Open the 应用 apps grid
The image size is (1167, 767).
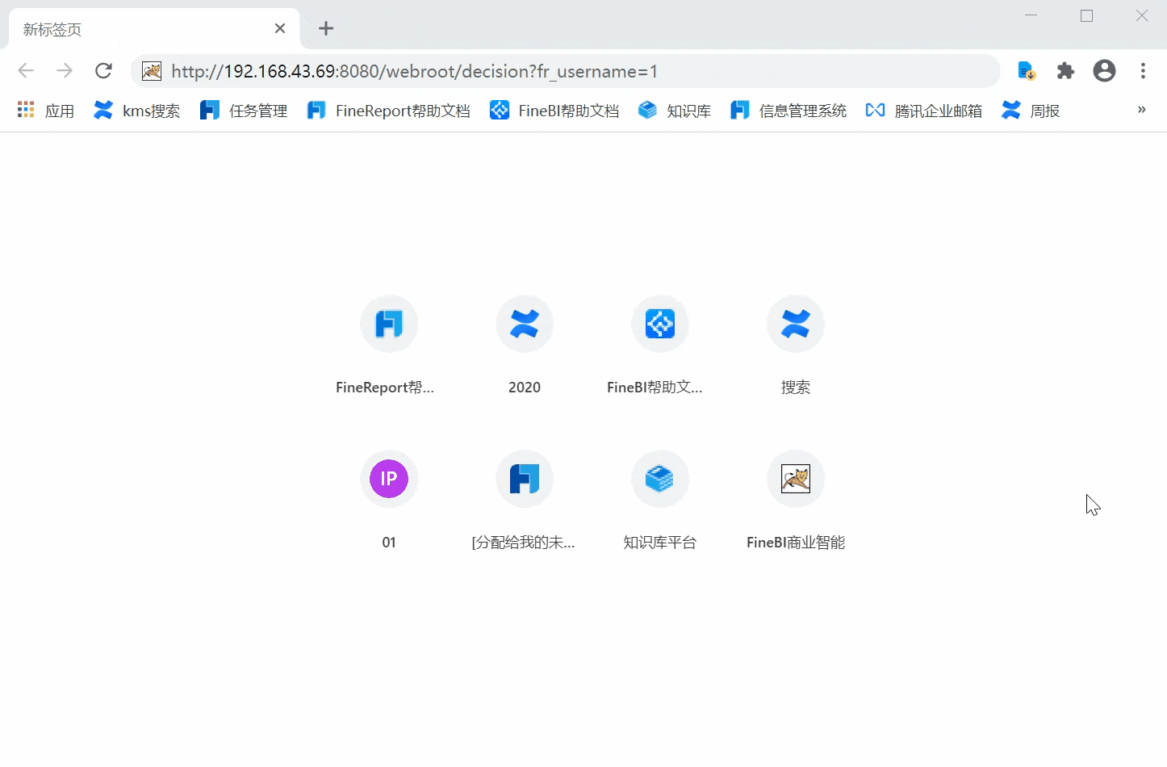46,111
